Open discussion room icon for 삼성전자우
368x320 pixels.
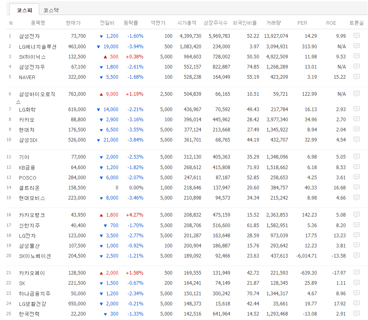[x=357, y=67]
